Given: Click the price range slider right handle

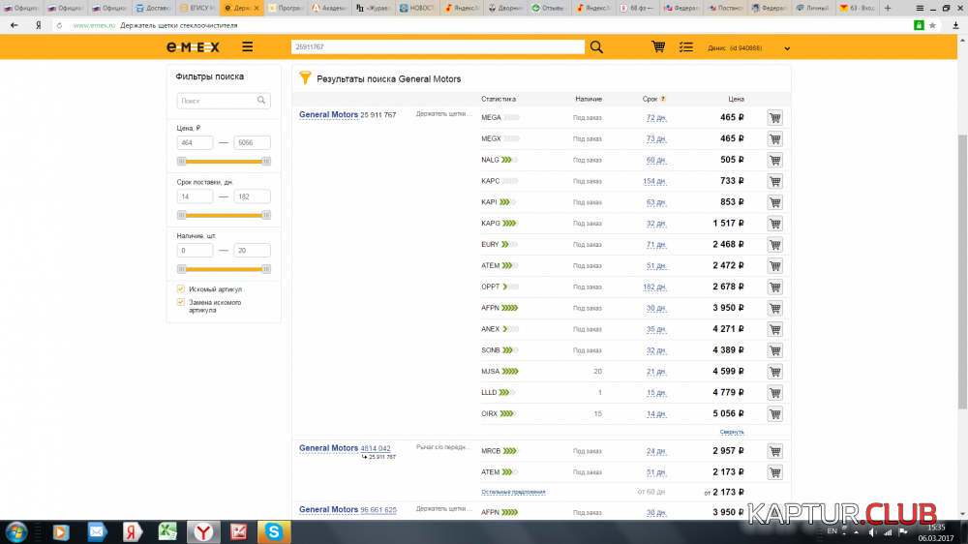Looking at the screenshot, I should [x=266, y=161].
